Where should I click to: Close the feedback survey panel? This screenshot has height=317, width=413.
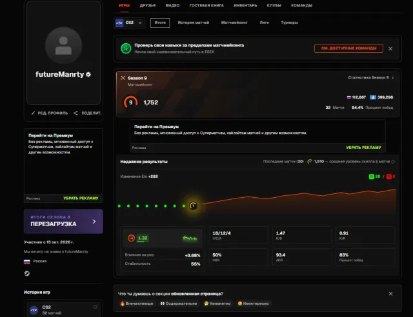[390, 294]
